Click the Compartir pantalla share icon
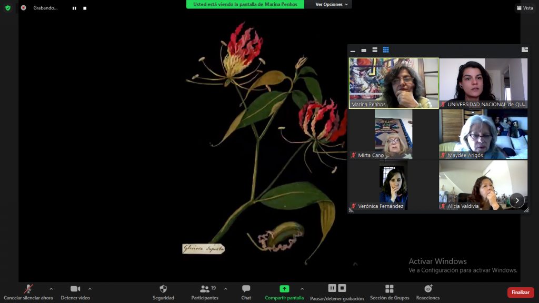The height and width of the screenshot is (303, 539). point(284,289)
